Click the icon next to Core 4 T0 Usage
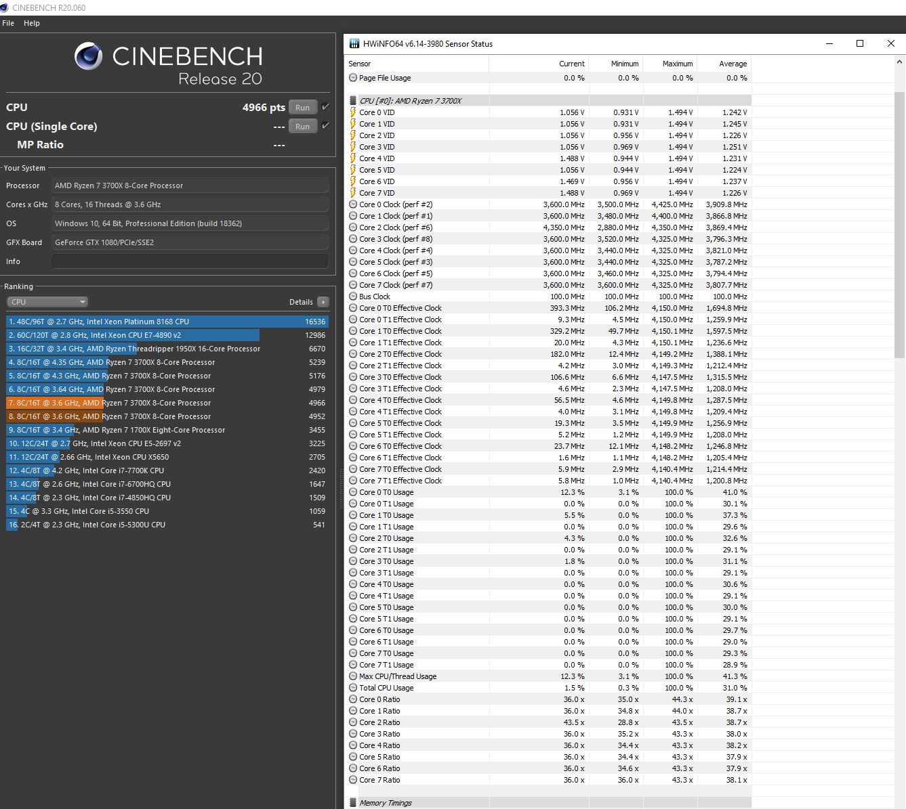The image size is (906, 809). coord(352,584)
